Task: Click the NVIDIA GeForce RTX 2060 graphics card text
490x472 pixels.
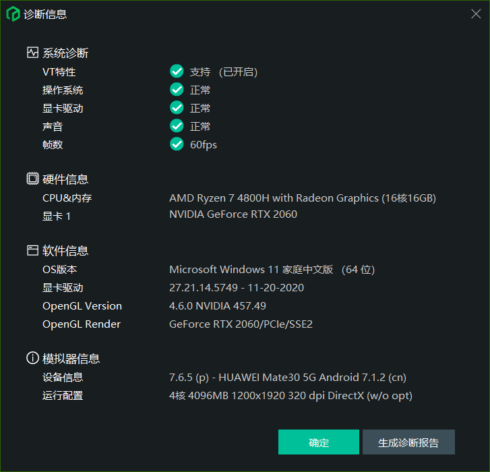Action: point(233,214)
